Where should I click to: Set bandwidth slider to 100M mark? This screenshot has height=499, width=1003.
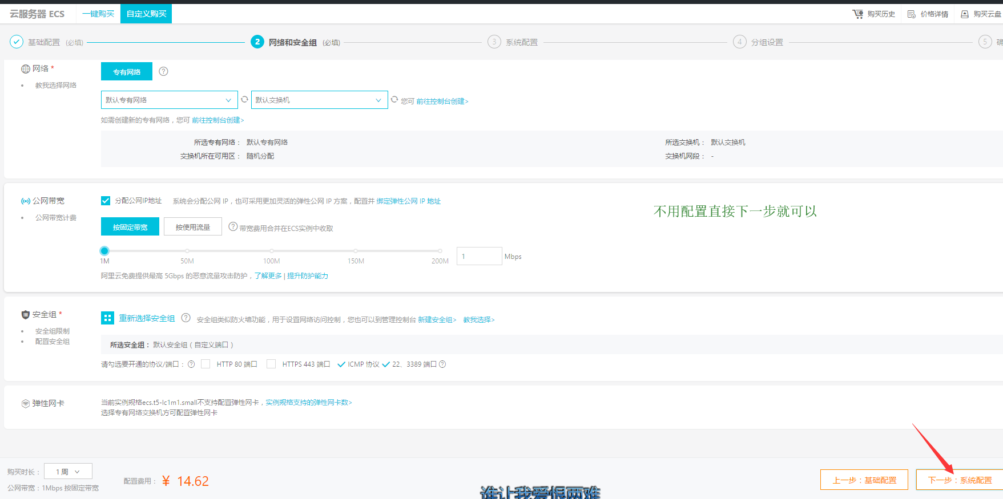coord(272,250)
